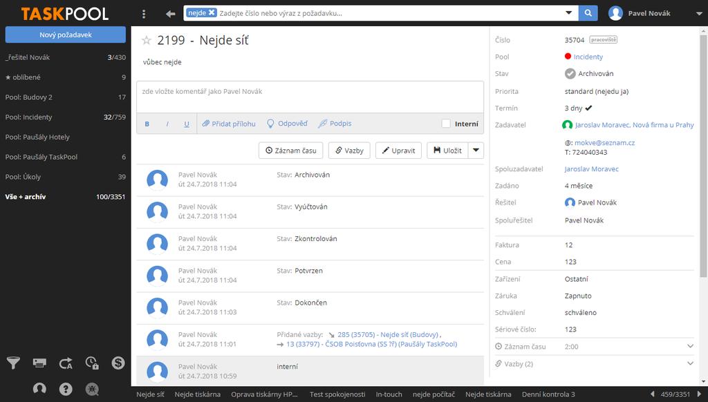The height and width of the screenshot is (402, 708).
Task: Open the dropdown arrow next to Uložit
Action: 476,151
